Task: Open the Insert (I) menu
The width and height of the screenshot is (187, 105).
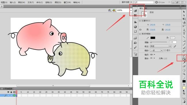Action: (x=13, y=2)
